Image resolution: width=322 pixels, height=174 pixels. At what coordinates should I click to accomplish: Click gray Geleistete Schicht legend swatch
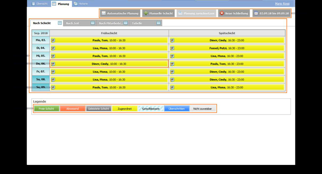coord(99,109)
